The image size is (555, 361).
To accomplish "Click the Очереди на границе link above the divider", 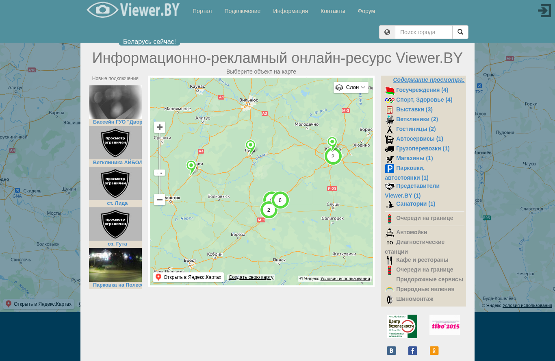I will 425,218.
